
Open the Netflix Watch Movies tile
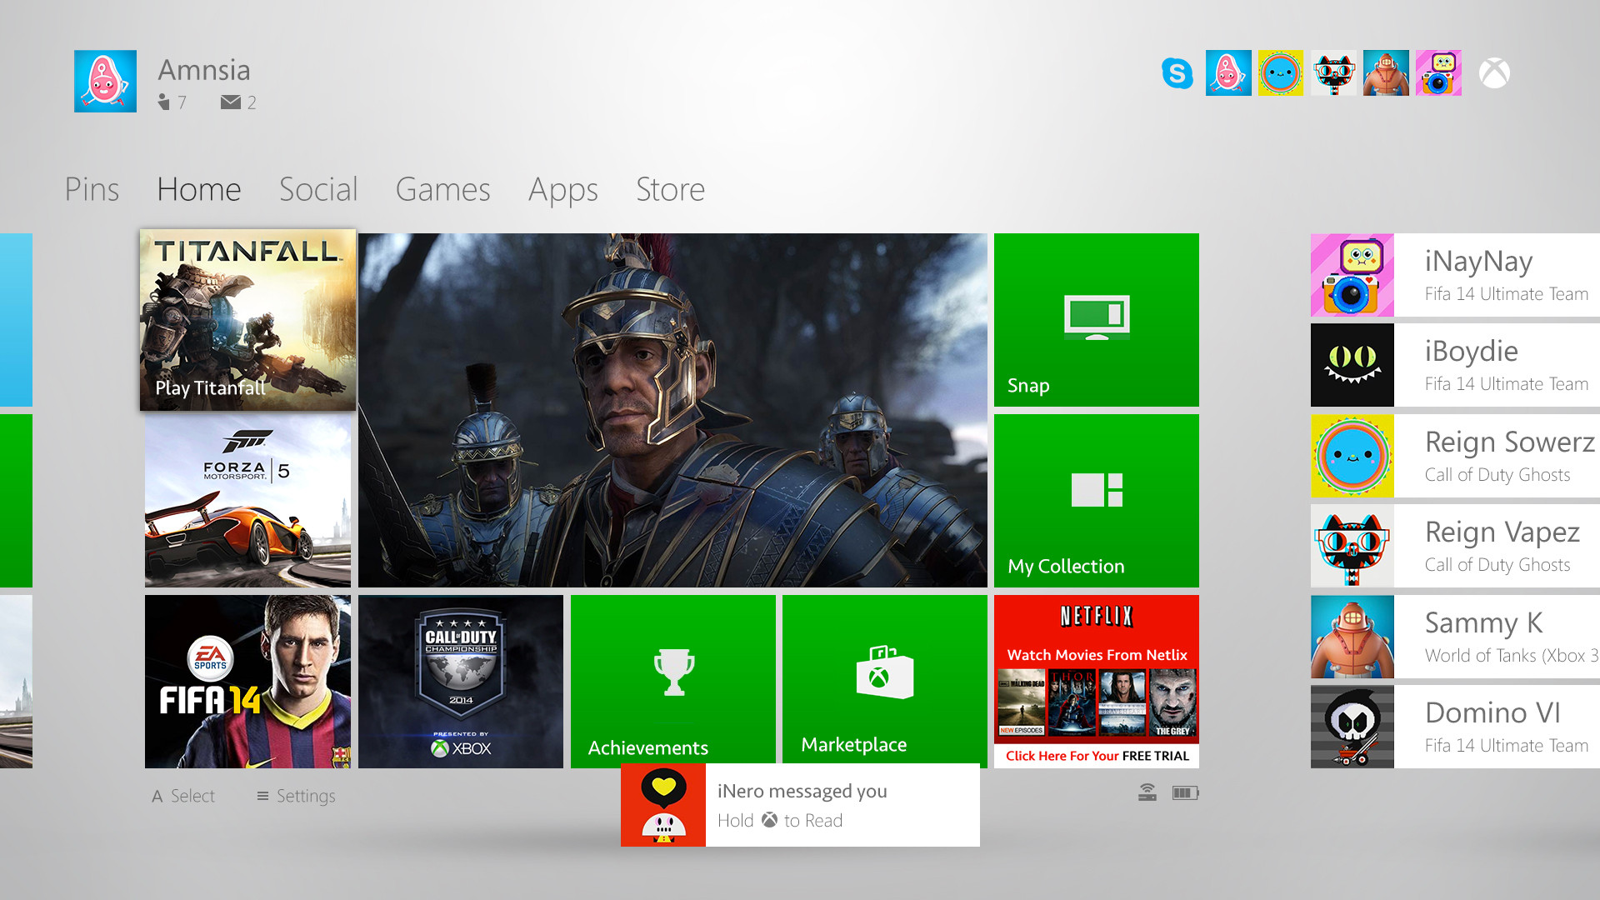1097,682
